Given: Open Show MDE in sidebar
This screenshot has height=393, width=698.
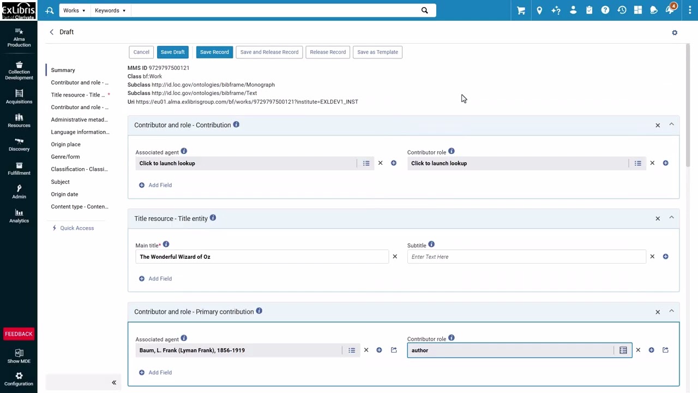Looking at the screenshot, I should 19,356.
